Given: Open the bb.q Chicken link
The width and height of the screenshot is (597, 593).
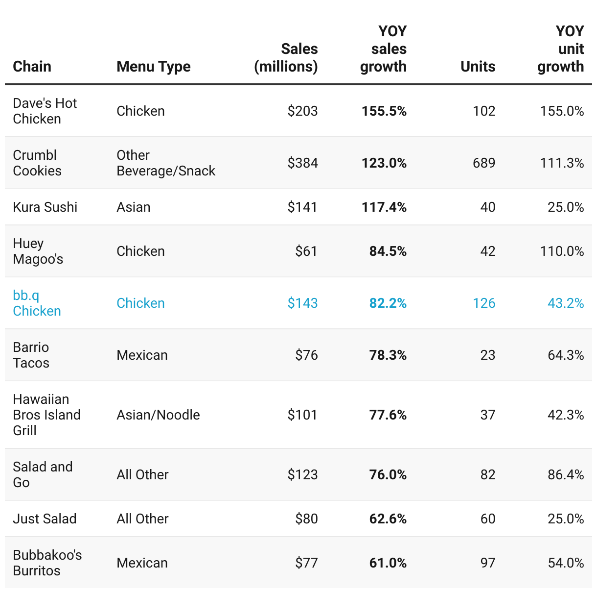Looking at the screenshot, I should [37, 303].
